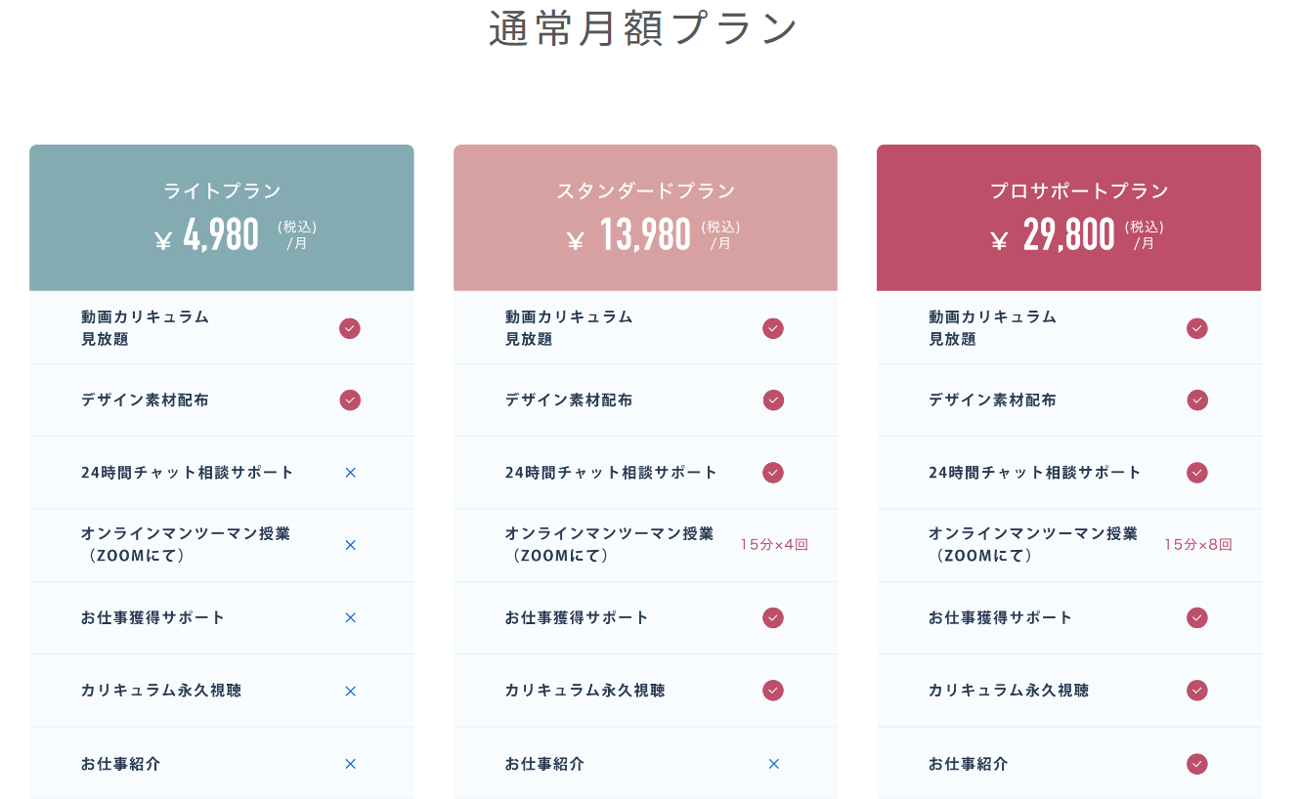The width and height of the screenshot is (1299, 799).
Task: Click the Standard plan permanent curriculum viewing checkmark
Action: click(x=773, y=691)
